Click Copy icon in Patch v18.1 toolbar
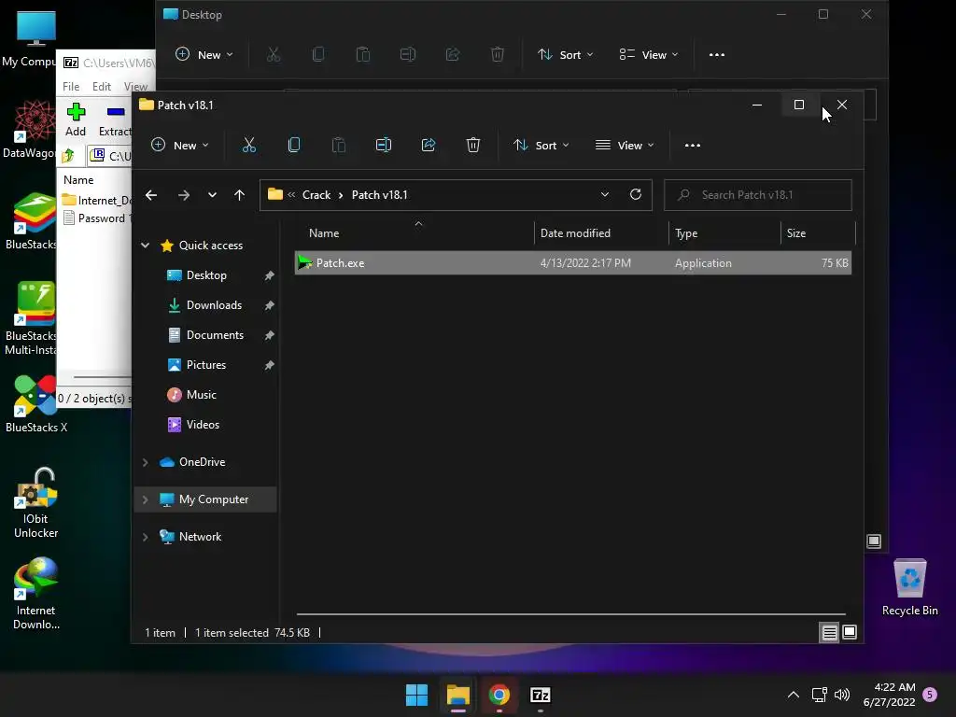Image resolution: width=956 pixels, height=717 pixels. point(294,145)
